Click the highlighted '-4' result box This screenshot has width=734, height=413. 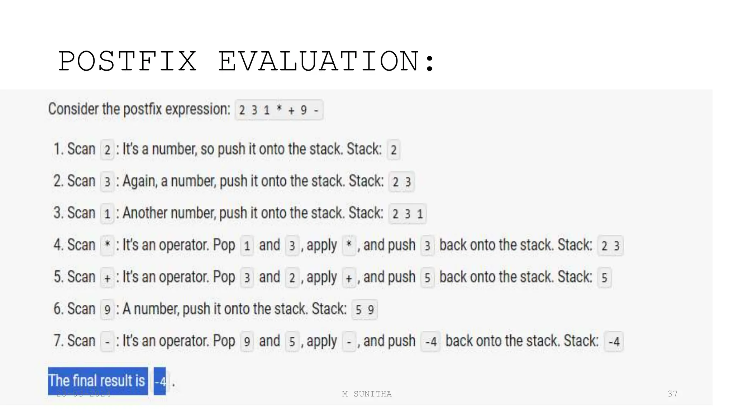pyautogui.click(x=160, y=381)
